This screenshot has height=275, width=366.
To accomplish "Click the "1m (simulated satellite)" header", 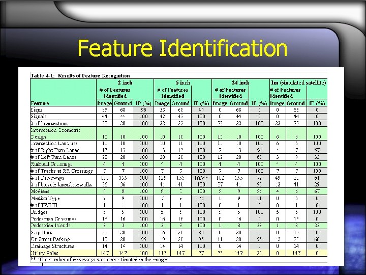I will pyautogui.click(x=298, y=82).
